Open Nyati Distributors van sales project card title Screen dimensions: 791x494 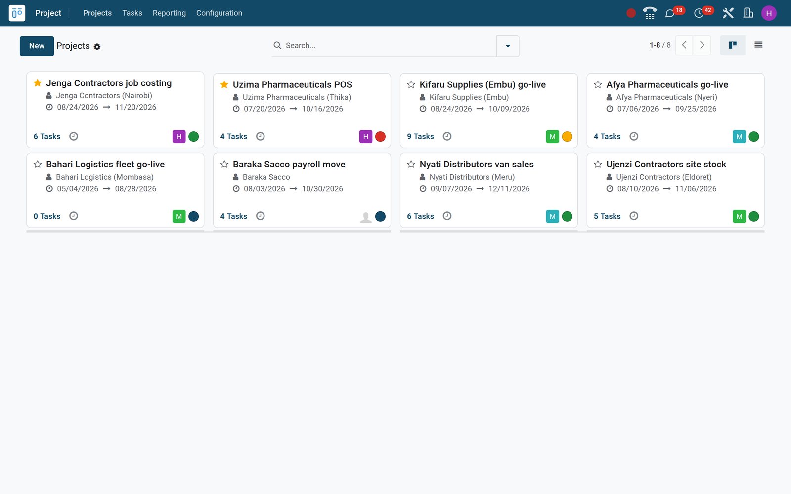[x=477, y=164]
